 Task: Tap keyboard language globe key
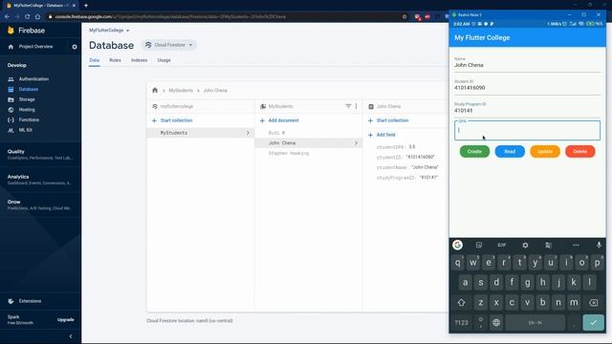tap(496, 323)
